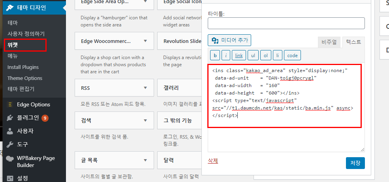Image resolution: width=389 pixels, height=182 pixels.
Task: Open 위젯 submenu item
Action: click(13, 45)
